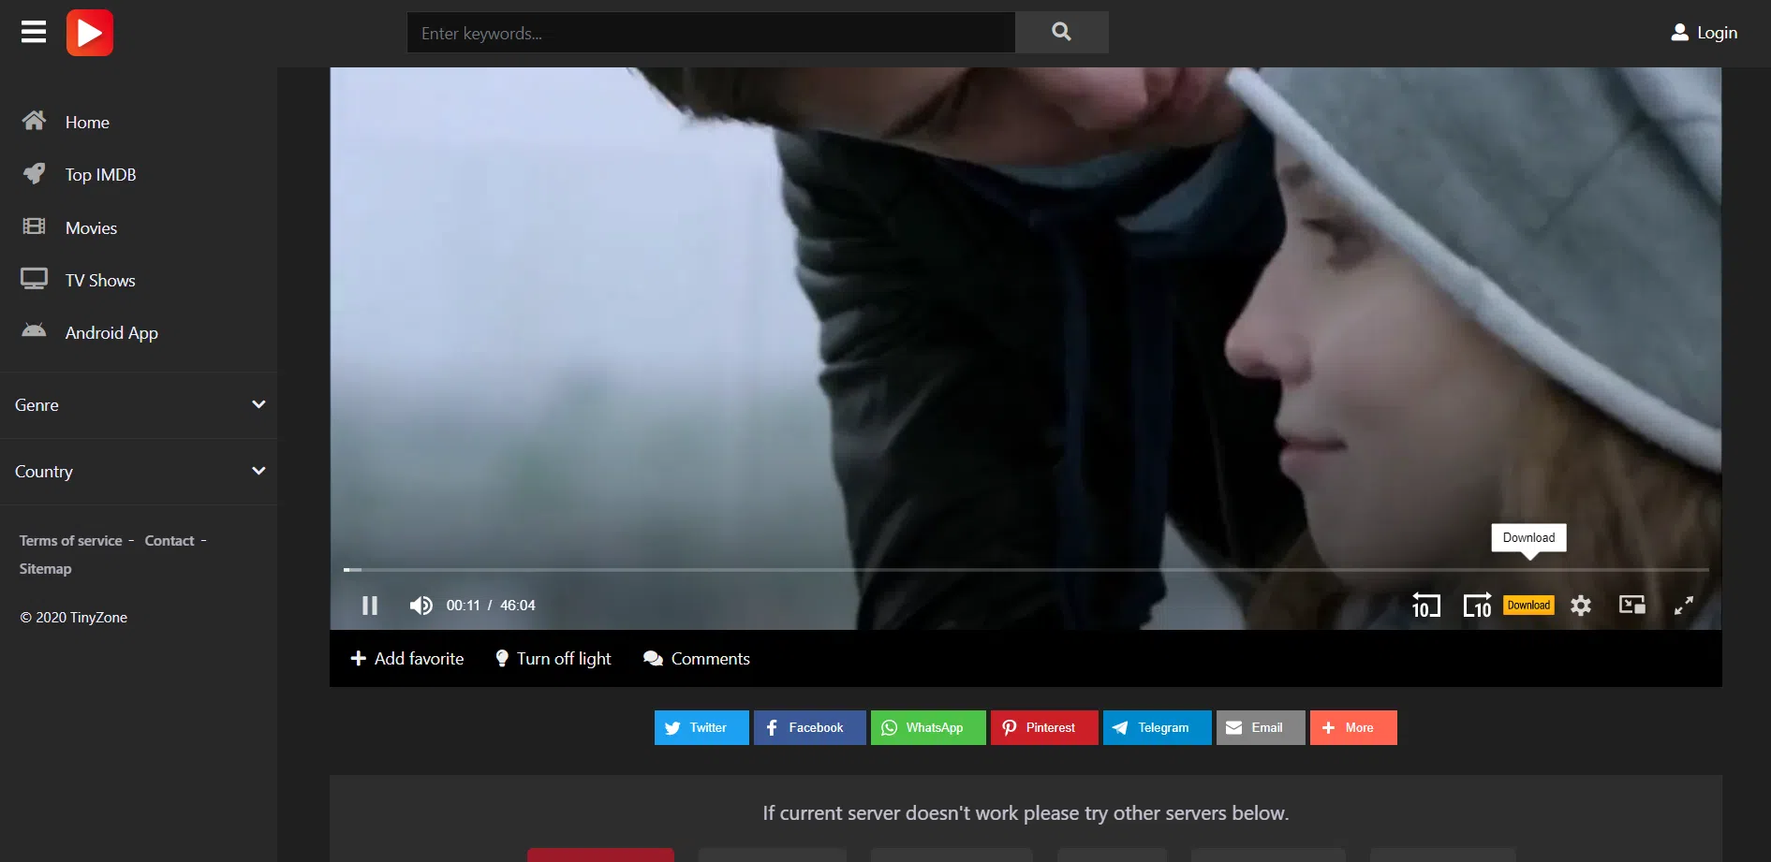The height and width of the screenshot is (862, 1771).
Task: Expand the Country chevron
Action: [x=258, y=471]
